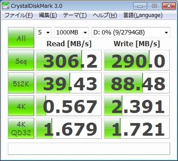This screenshot has height=161, width=178.
Task: Minimize the CrystalDiskMark window
Action: click(x=140, y=6)
